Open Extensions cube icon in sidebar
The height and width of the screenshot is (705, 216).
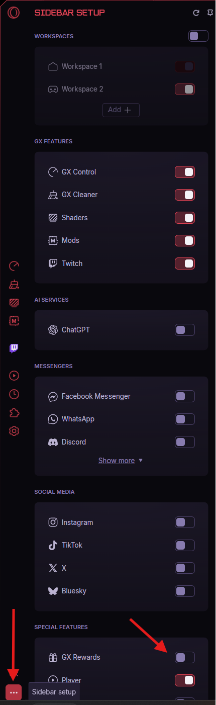point(14,412)
